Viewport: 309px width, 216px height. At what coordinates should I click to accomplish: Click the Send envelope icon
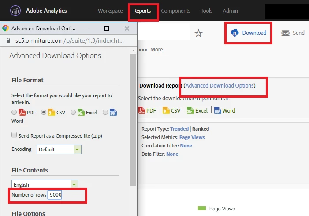[x=285, y=33]
